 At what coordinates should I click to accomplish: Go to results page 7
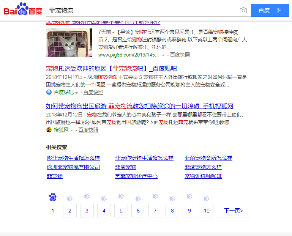click(x=155, y=211)
